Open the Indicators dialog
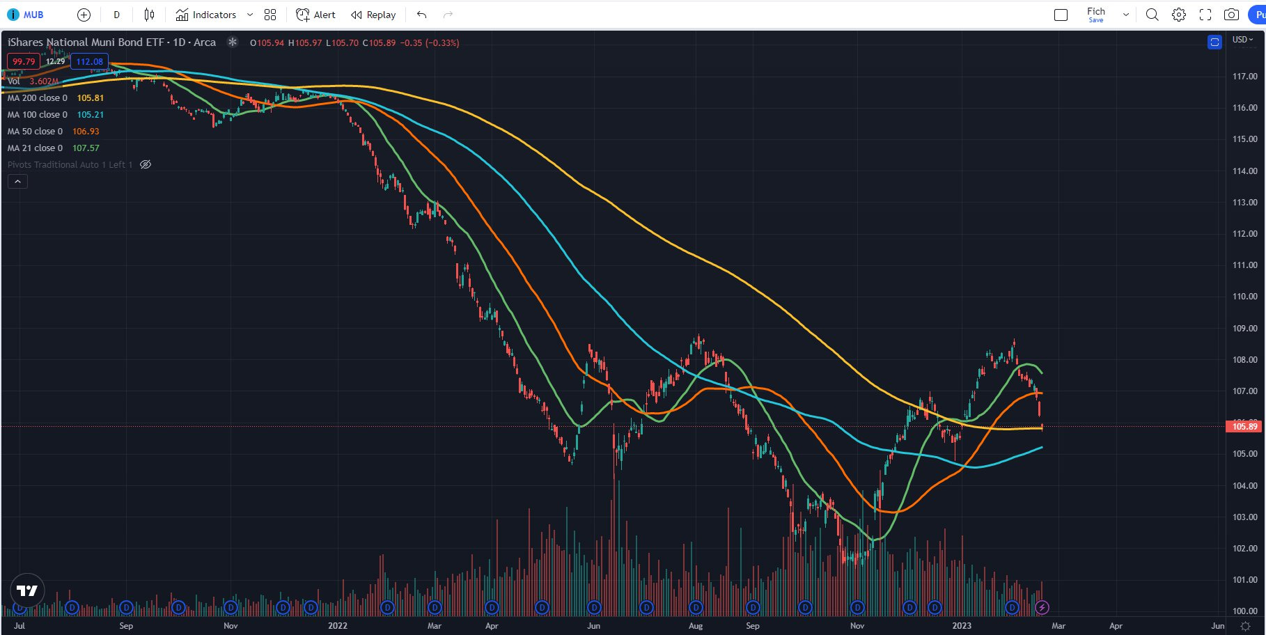 click(x=206, y=15)
